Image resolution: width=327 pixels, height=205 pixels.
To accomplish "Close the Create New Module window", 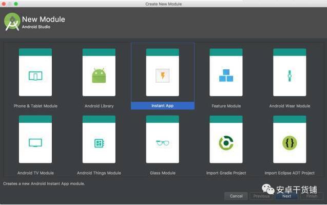I will coord(4,4).
